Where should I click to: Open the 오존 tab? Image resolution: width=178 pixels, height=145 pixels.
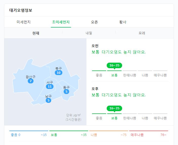(x=95, y=22)
